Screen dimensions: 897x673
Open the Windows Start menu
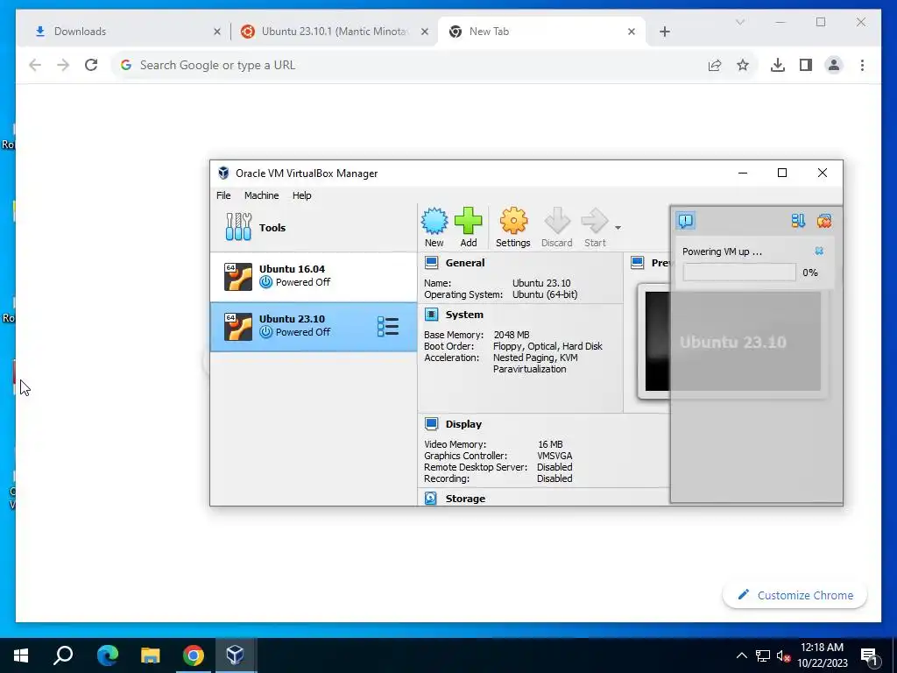coord(21,655)
